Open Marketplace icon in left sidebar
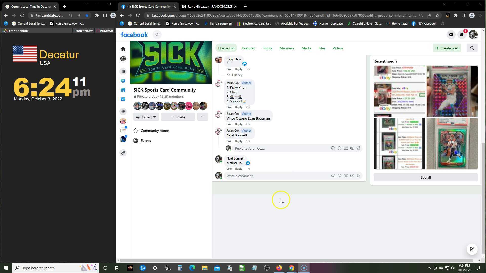486x273 pixels. pyautogui.click(x=123, y=90)
